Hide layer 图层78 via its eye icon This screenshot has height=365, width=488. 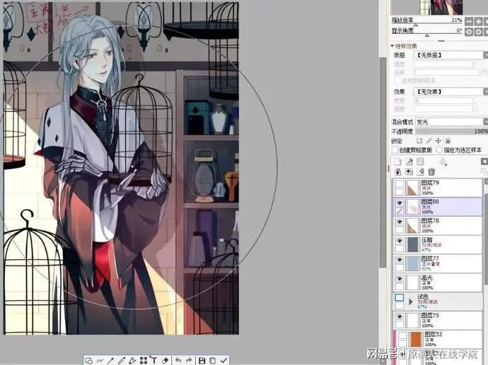398,222
